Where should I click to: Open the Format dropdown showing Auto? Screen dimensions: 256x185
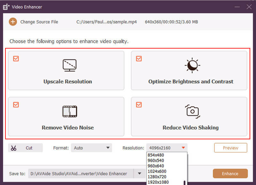(x=92, y=148)
